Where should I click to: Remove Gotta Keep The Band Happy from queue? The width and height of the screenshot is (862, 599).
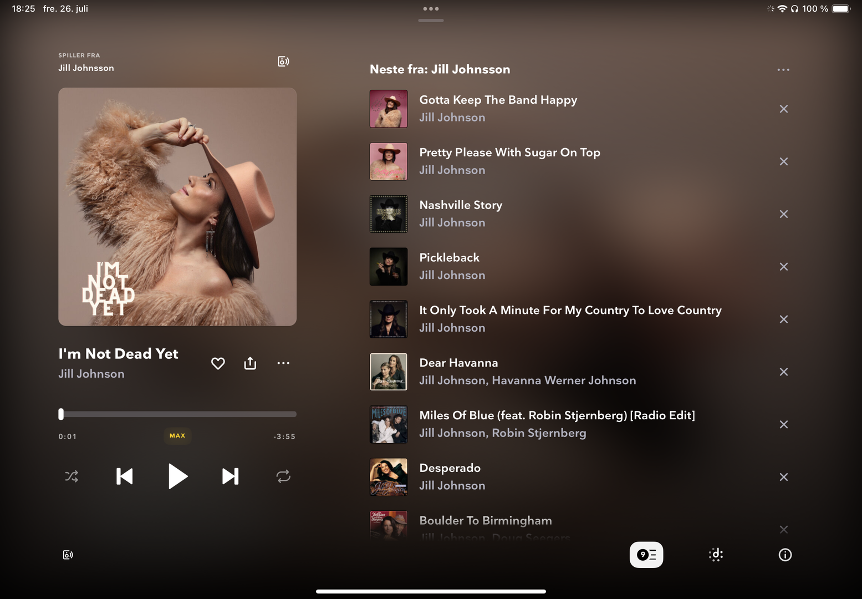click(x=784, y=109)
